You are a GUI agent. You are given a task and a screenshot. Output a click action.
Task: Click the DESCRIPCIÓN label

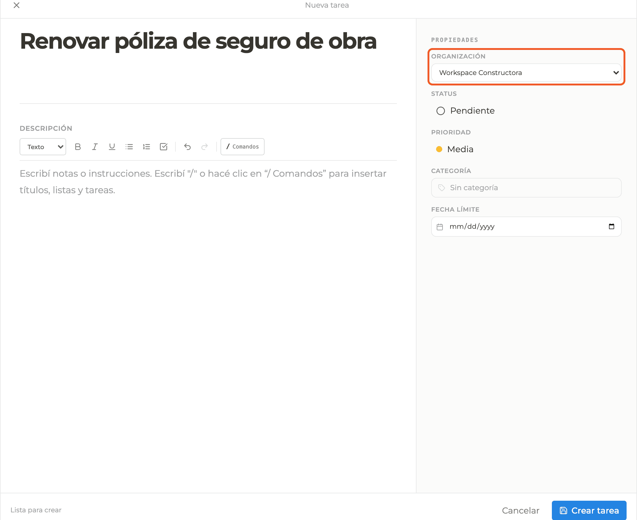(x=46, y=128)
